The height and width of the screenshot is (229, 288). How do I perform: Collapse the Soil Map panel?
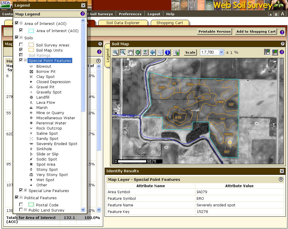283,44
